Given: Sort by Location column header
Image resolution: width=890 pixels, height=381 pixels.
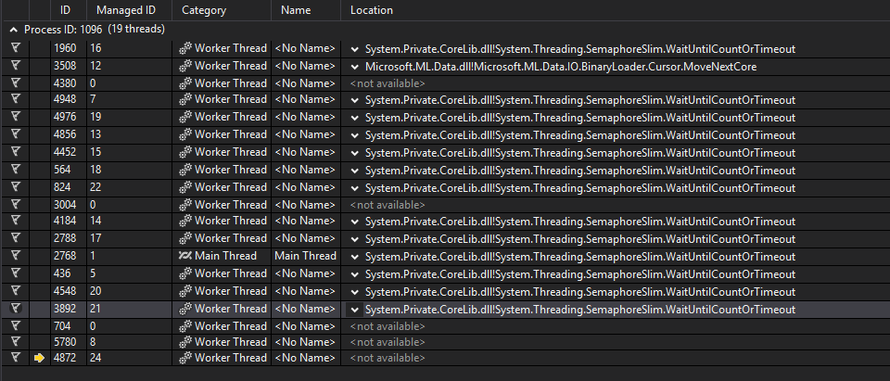Looking at the screenshot, I should point(371,10).
